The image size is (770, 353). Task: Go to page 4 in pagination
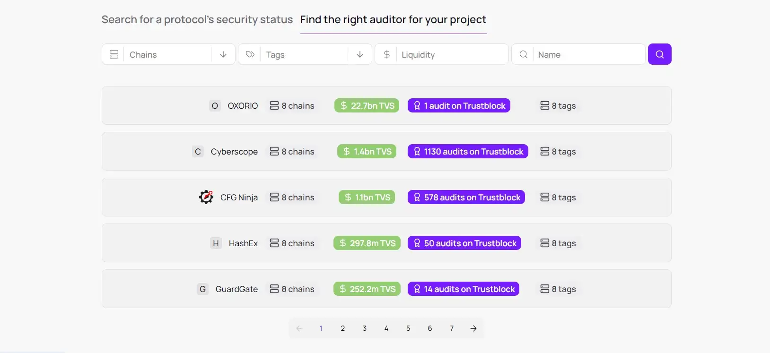pyautogui.click(x=386, y=328)
